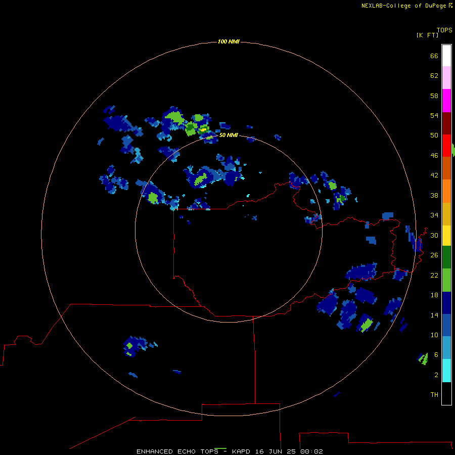Select the yellow swatch below 34
455x455 pixels.
point(446,236)
